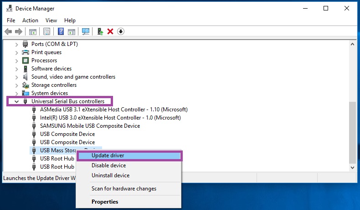Viewport: 360px width, 210px height.
Task: Click the red X Uninstall device icon
Action: [110, 31]
